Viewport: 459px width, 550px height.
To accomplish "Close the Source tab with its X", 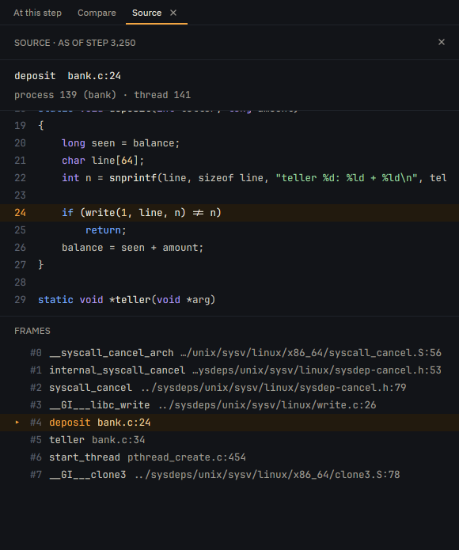I will click(173, 13).
